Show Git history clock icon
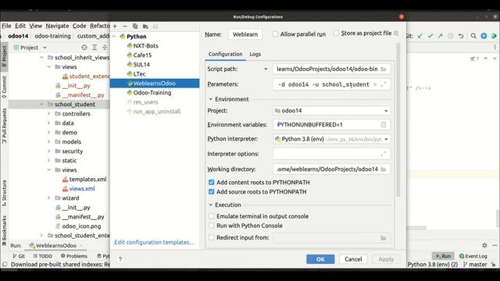The width and height of the screenshot is (500, 281). click(x=451, y=36)
